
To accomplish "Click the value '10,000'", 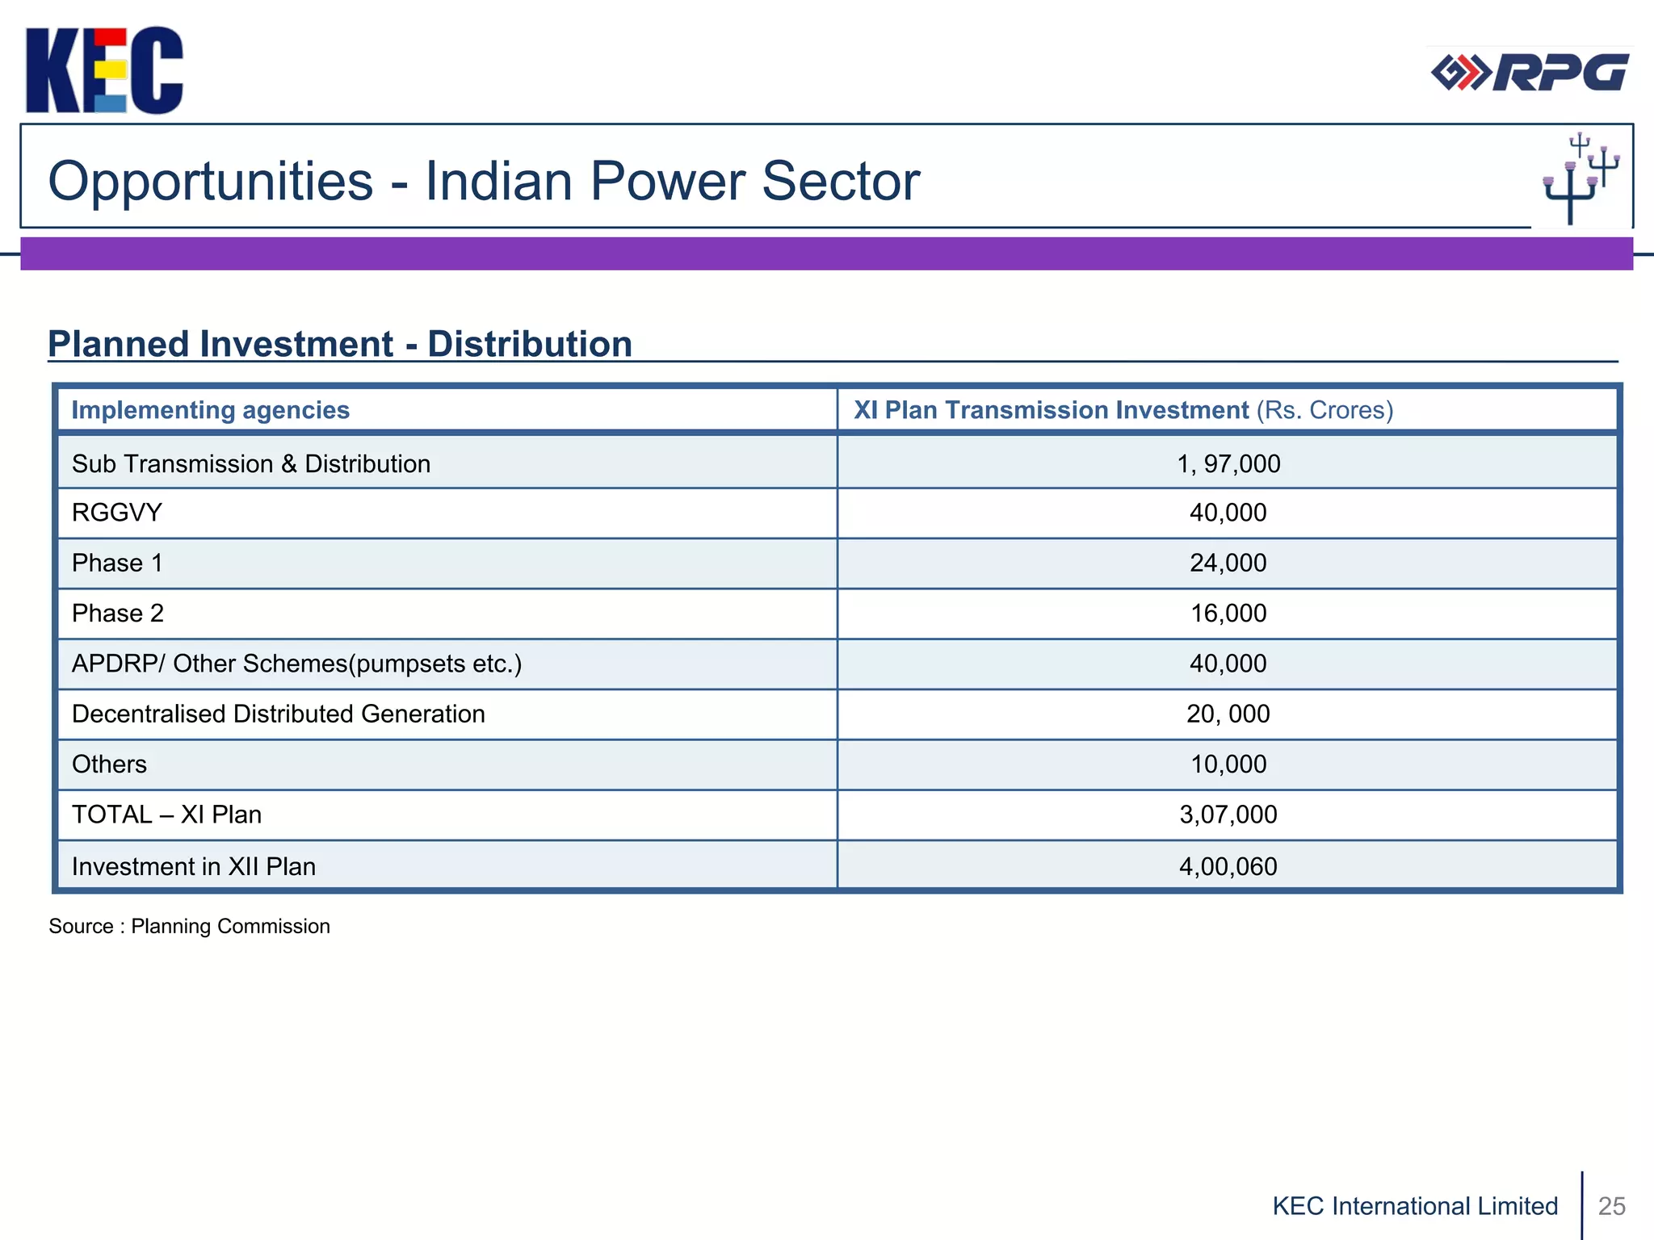I will pos(1228,765).
